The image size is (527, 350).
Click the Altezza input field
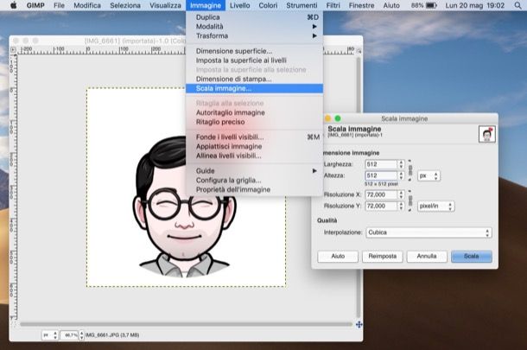(x=381, y=175)
